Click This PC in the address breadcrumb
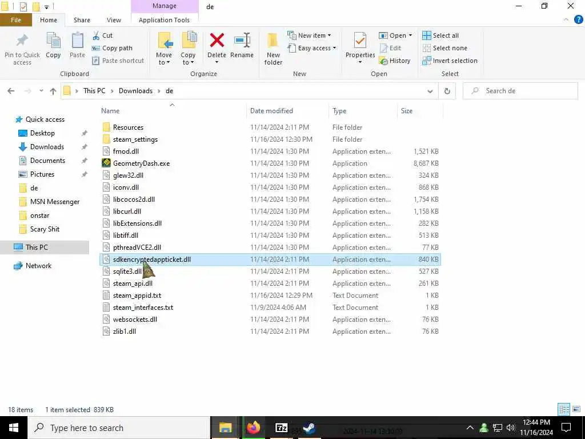Viewport: 585px width, 439px height. (94, 91)
